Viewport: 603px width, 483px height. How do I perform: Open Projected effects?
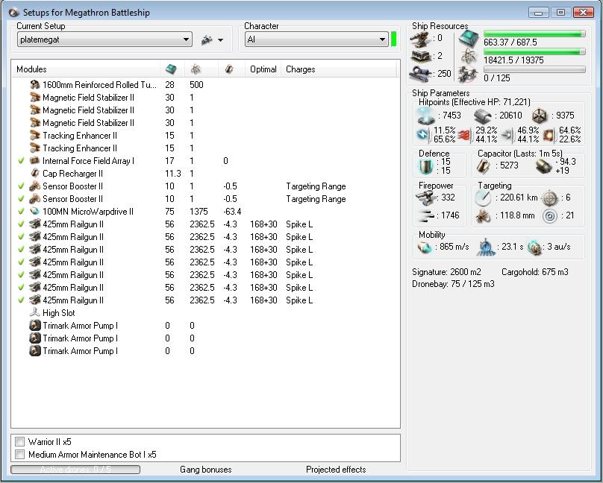point(336,469)
